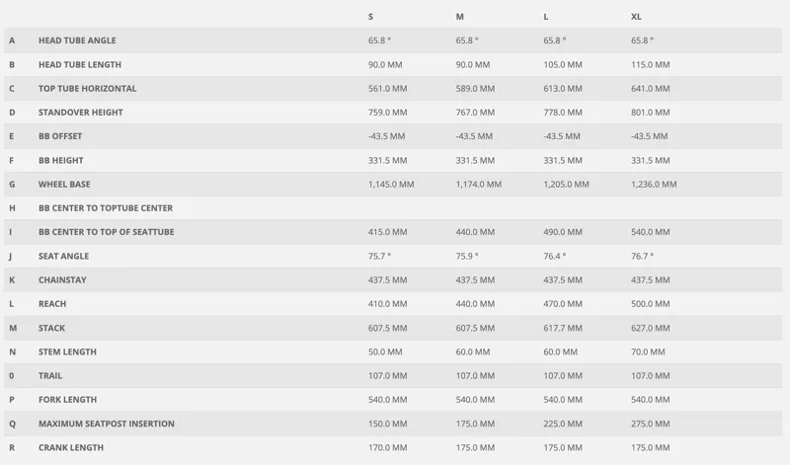Select the STEM LENGTH row label

[x=67, y=351]
